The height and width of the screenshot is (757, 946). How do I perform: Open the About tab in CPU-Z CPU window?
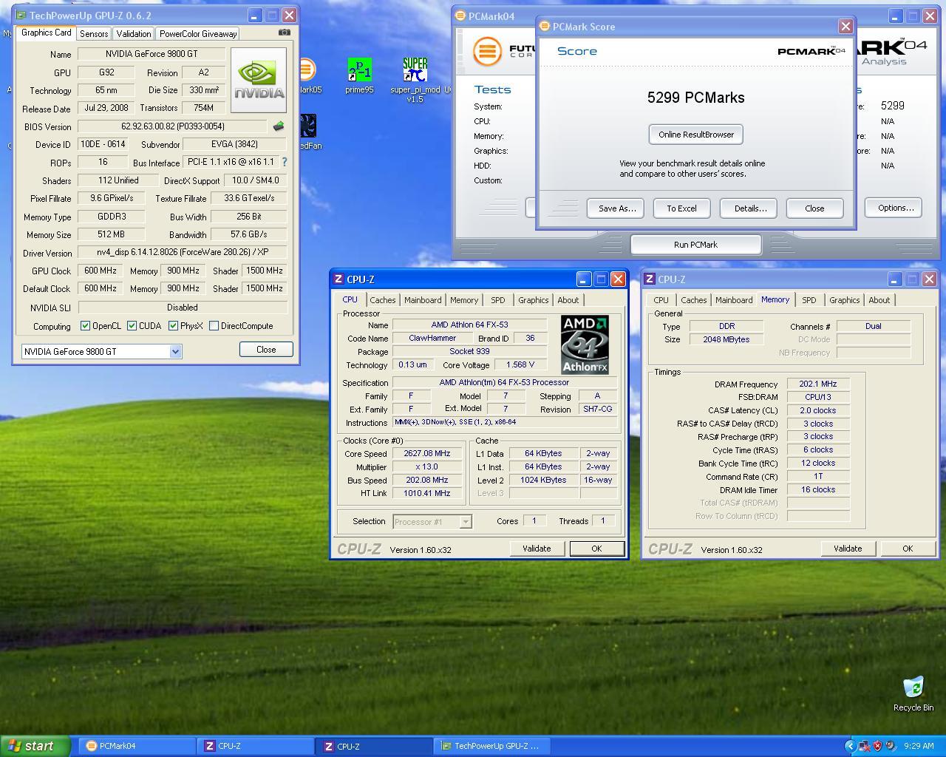pos(568,300)
